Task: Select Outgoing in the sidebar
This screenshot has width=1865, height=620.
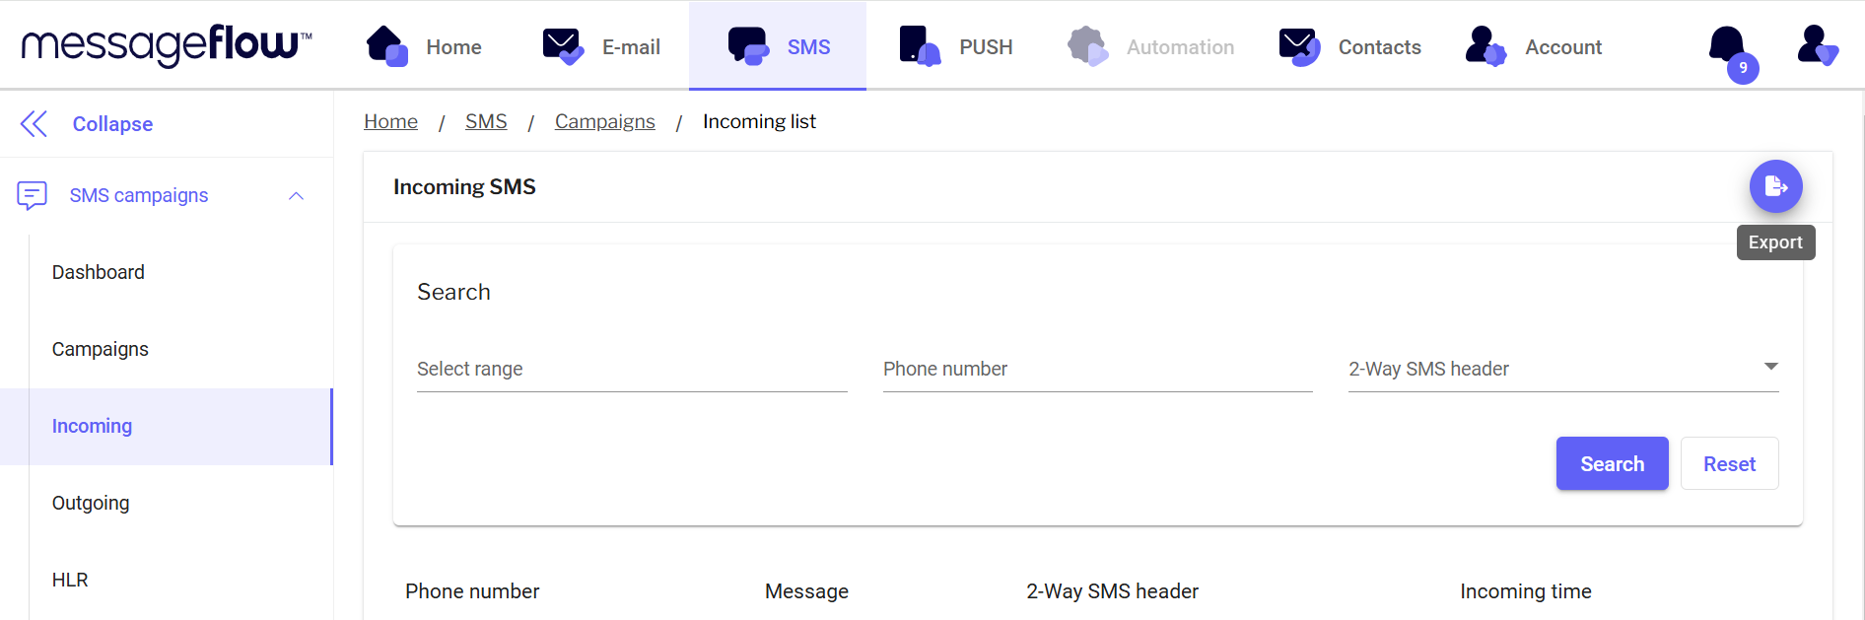Action: (x=91, y=503)
